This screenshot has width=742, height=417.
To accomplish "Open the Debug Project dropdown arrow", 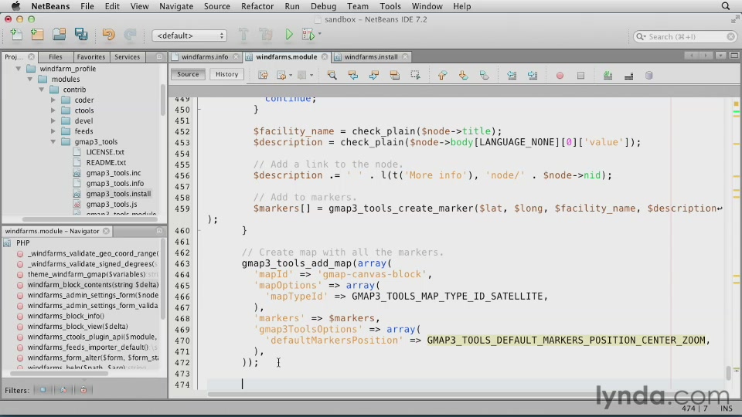I will point(320,34).
